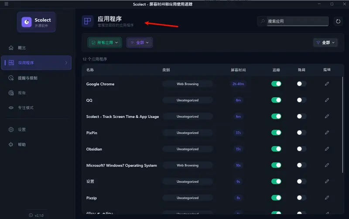This screenshot has width=349, height=219.
Task: Edit QQ with pencil icon
Action: [x=327, y=100]
